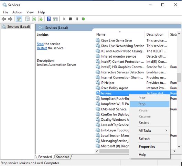Image resolution: width=183 pixels, height=166 pixels.
Task: Open the File menu
Action: (6, 12)
